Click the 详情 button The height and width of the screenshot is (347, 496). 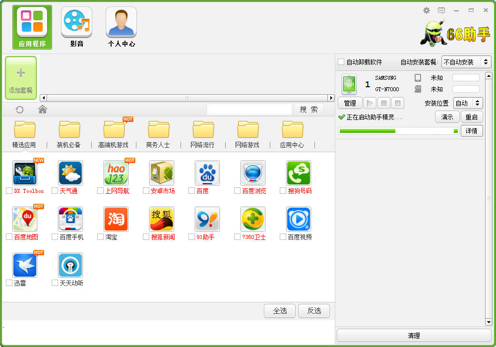click(472, 130)
